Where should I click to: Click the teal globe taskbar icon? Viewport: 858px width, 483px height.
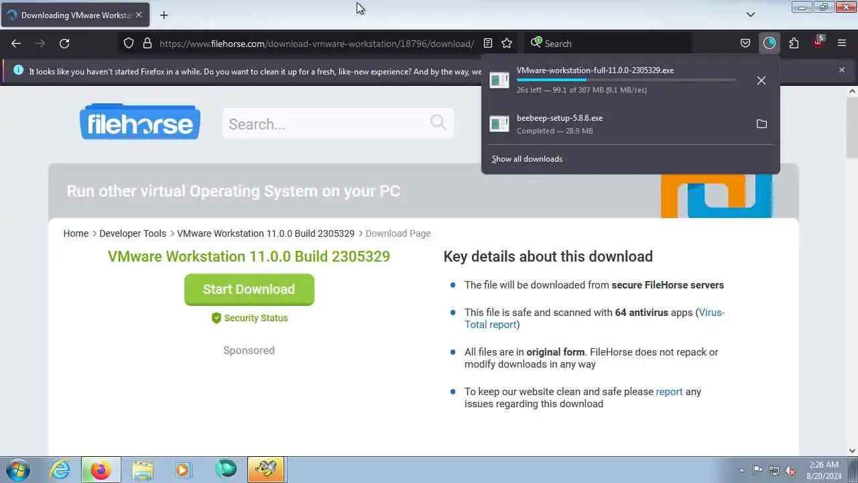(x=225, y=470)
